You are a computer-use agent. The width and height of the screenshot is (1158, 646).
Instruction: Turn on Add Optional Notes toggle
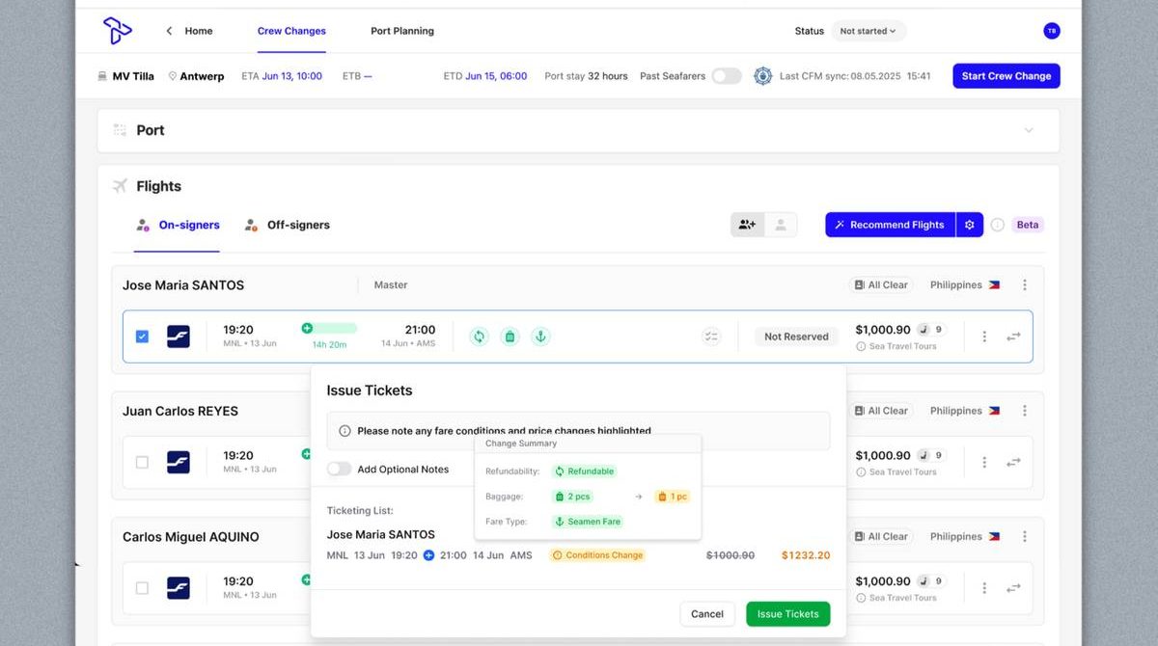339,469
